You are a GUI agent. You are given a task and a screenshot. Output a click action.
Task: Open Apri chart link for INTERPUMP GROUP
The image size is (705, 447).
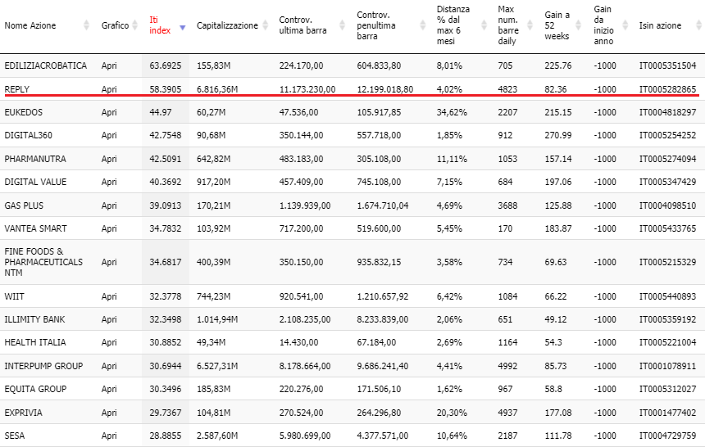pos(109,366)
